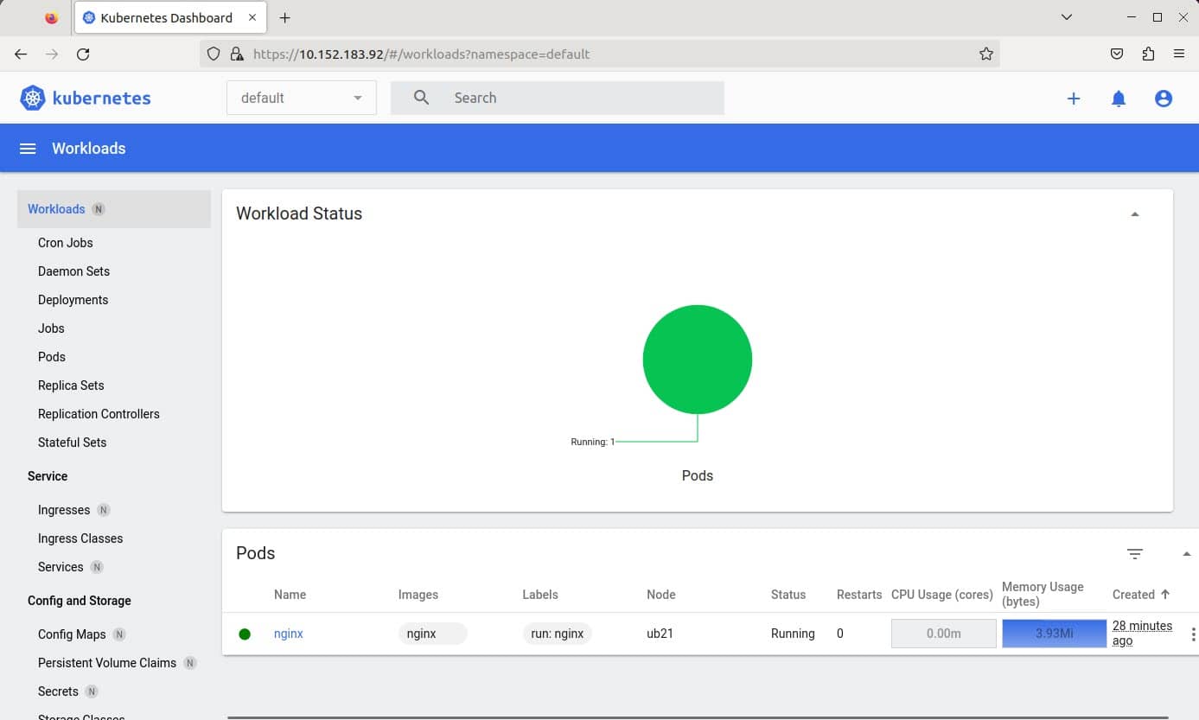Screen dimensions: 1199x720
Task: Open a new browser tab
Action: pos(285,17)
